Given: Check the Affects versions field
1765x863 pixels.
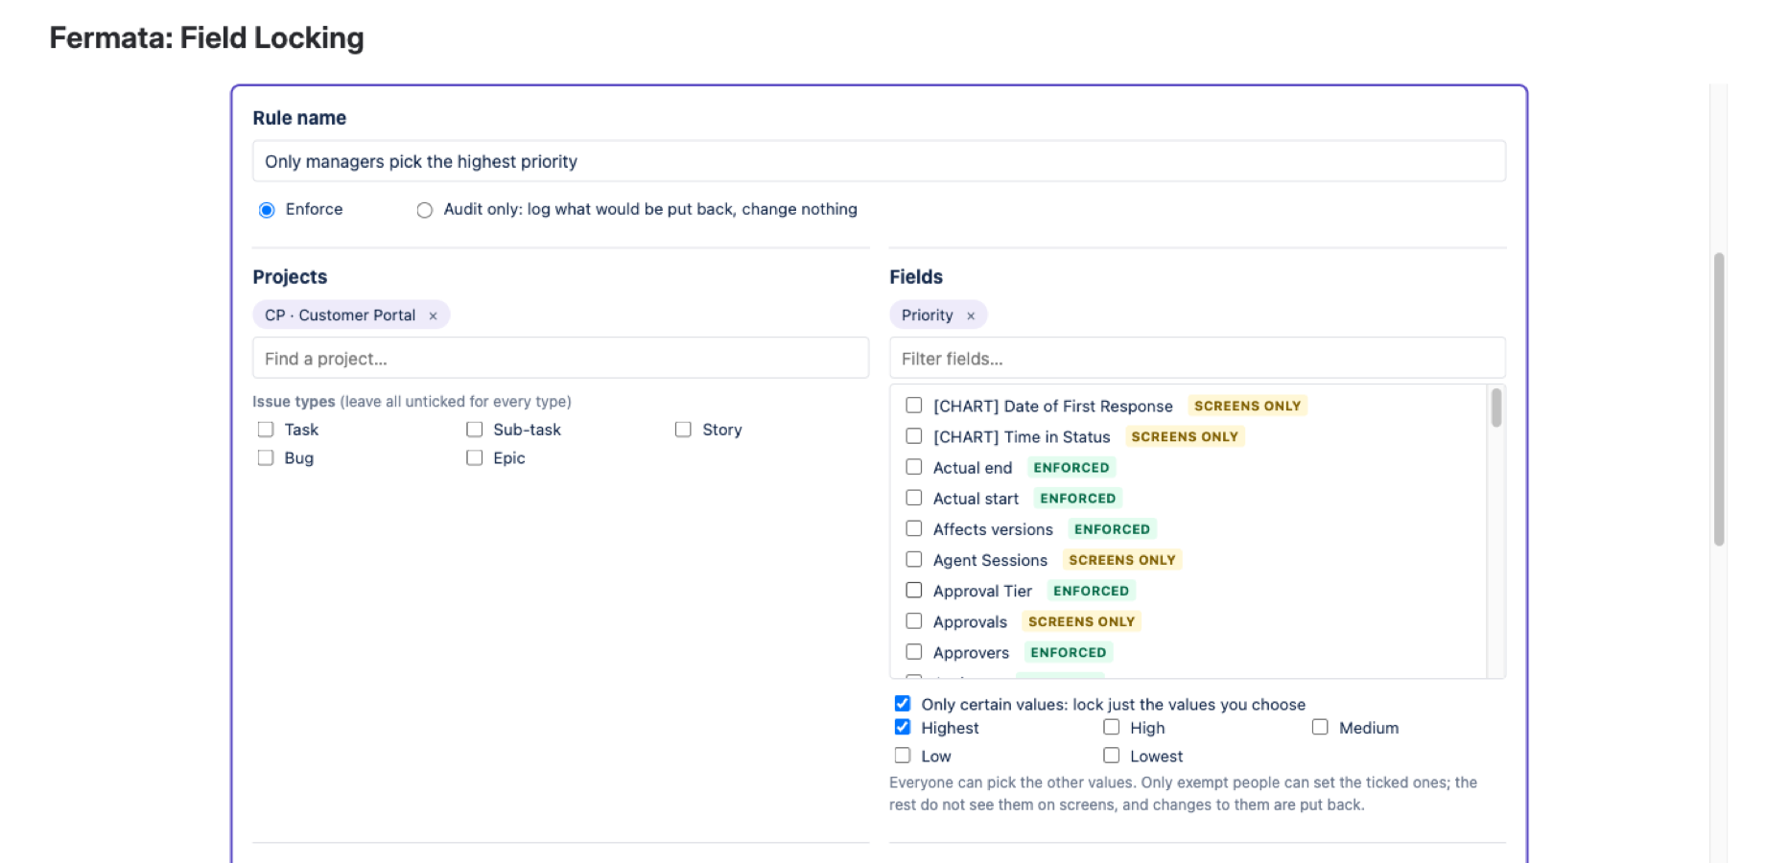Looking at the screenshot, I should click(x=914, y=528).
